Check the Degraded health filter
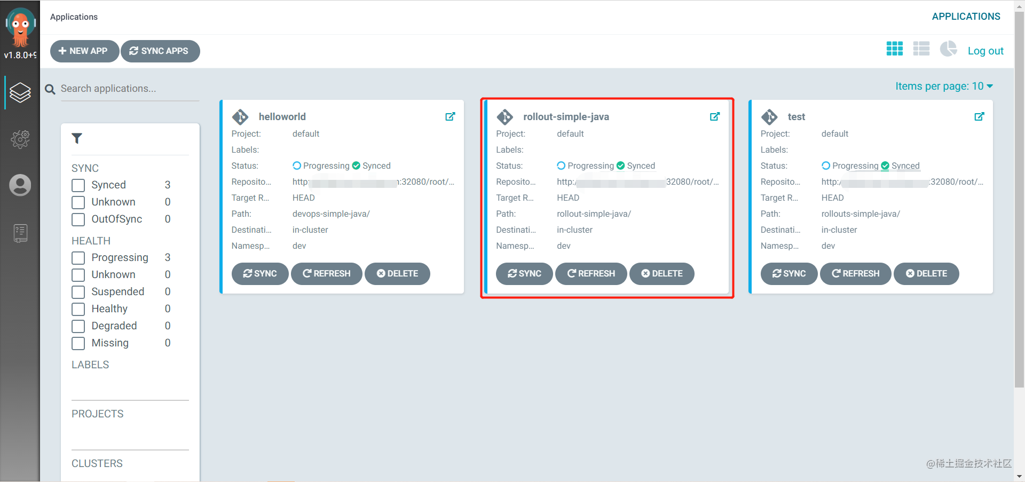This screenshot has width=1025, height=482. click(78, 326)
